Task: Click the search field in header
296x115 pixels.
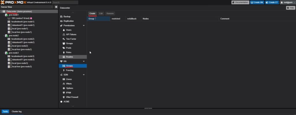Action: [x=65, y=2]
